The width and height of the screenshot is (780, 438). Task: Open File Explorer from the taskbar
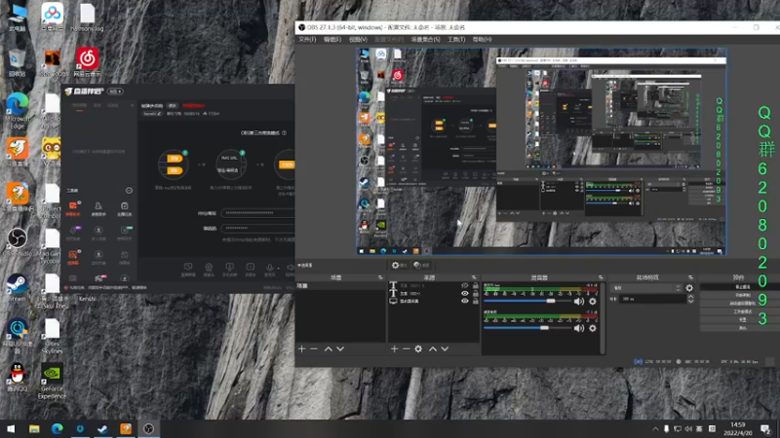pyautogui.click(x=34, y=428)
